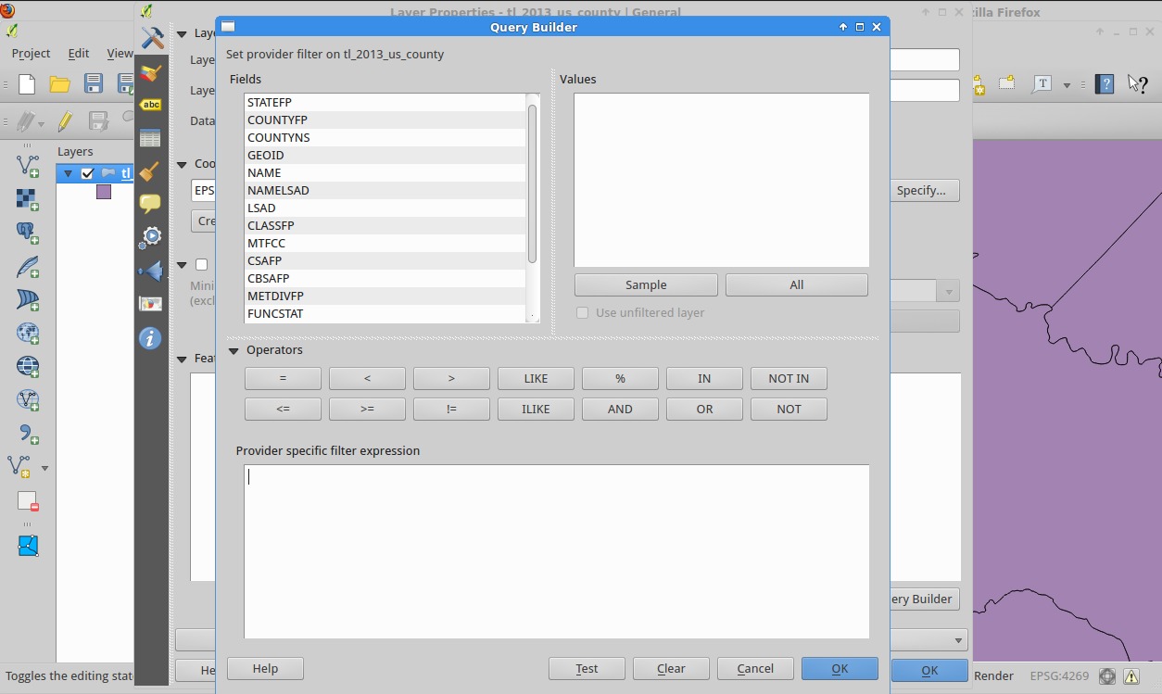The height and width of the screenshot is (694, 1162).
Task: Click the Add Delimited Text Layer comma icon
Action: click(28, 433)
